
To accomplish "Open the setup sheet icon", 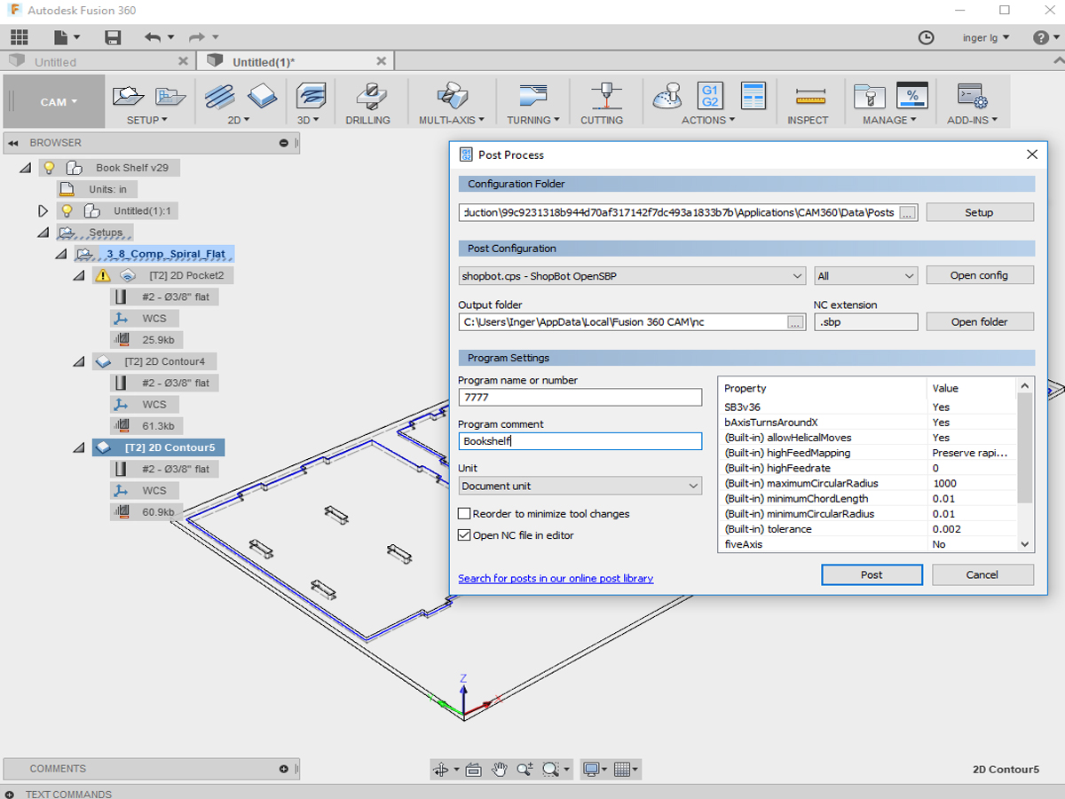I will pyautogui.click(x=753, y=95).
